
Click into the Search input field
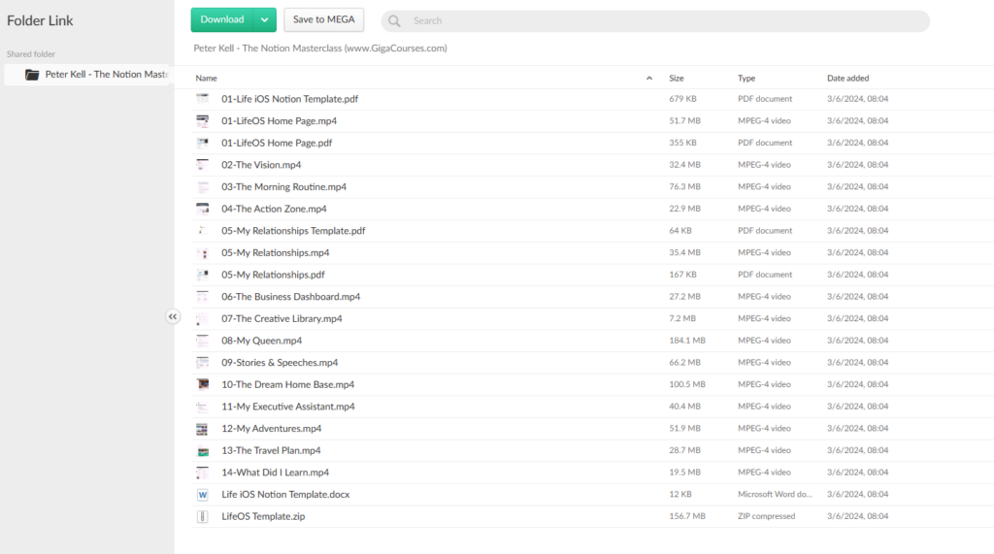(x=660, y=20)
